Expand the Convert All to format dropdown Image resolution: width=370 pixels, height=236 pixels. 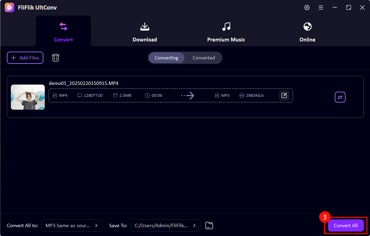click(x=72, y=225)
